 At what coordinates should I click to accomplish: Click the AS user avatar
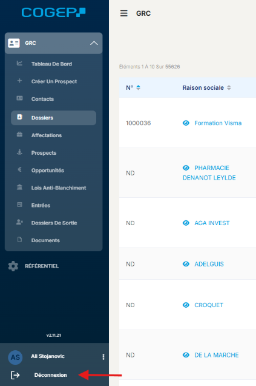tap(15, 357)
